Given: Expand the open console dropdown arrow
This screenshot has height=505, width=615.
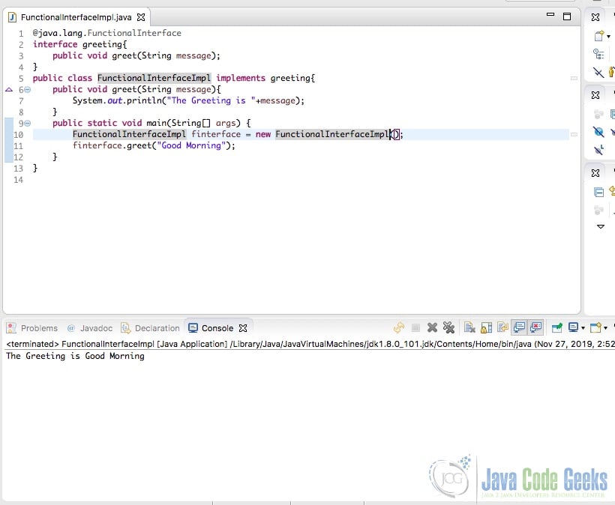Looking at the screenshot, I should pyautogui.click(x=605, y=328).
